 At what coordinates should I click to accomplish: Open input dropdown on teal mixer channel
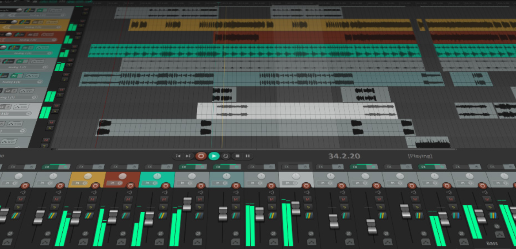coord(150,183)
